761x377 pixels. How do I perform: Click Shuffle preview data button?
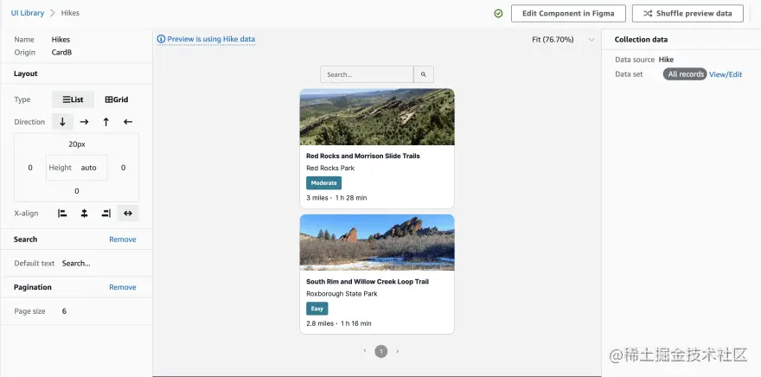pyautogui.click(x=687, y=14)
